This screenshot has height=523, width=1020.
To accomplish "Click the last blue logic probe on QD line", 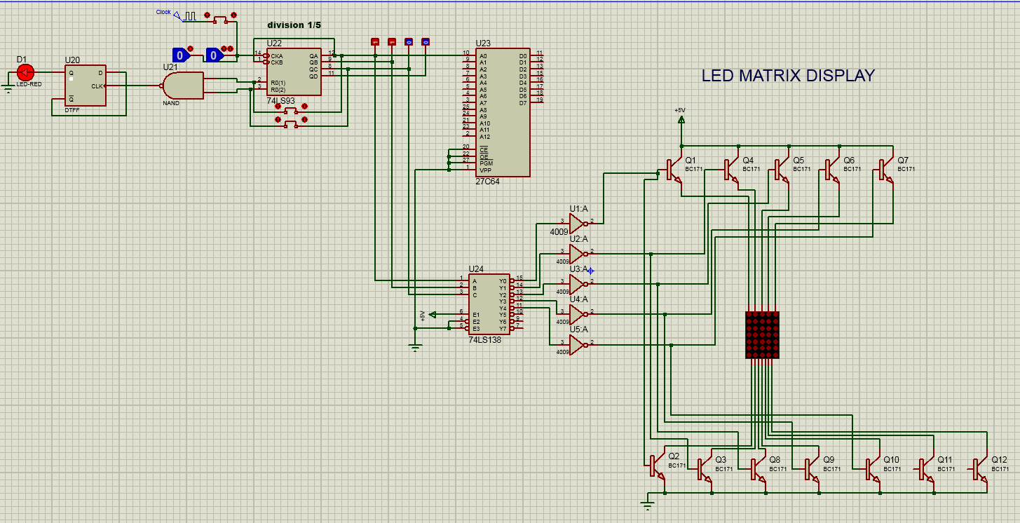I will [x=425, y=42].
